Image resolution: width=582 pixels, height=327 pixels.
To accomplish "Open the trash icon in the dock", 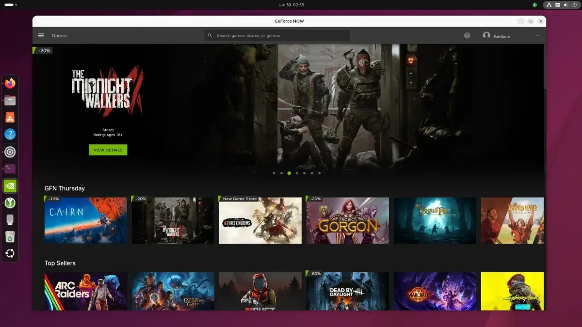I will [x=10, y=236].
